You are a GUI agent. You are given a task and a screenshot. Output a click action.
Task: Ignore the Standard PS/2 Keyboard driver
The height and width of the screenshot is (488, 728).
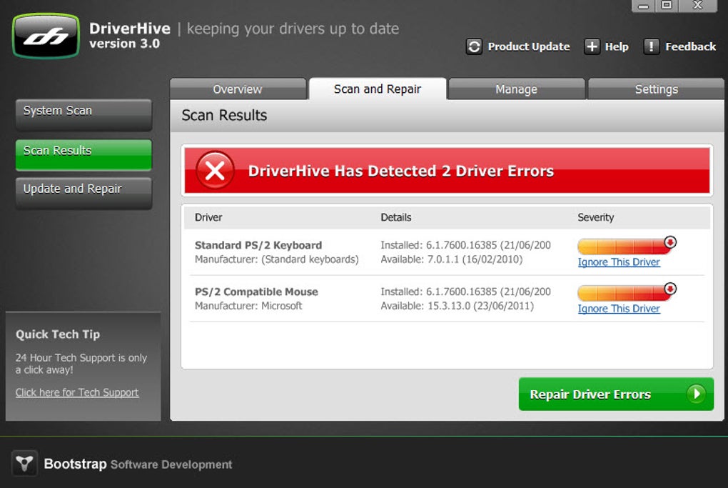click(x=618, y=262)
